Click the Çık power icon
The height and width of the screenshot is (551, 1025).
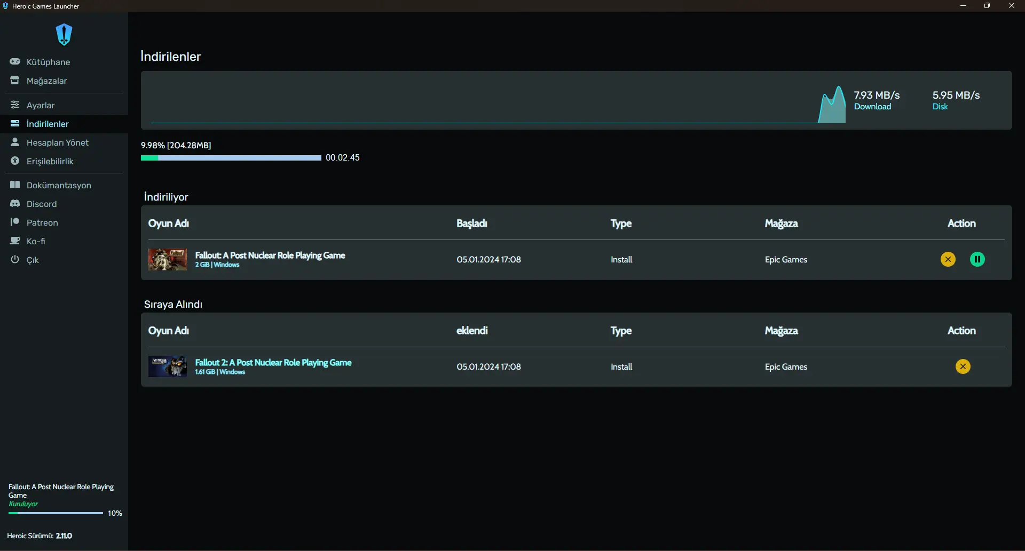(x=15, y=260)
